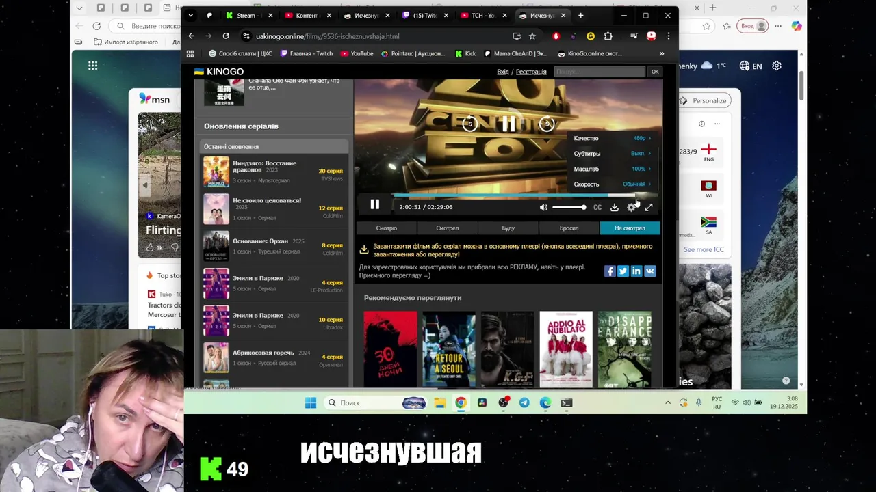This screenshot has height=492, width=876.
Task: Open Ниндзяго: Восстание драконов series entry
Action: click(x=274, y=172)
